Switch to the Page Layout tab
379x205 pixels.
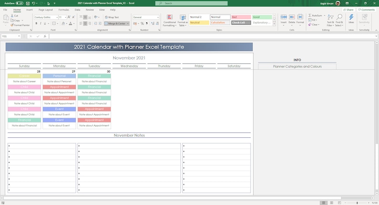point(45,10)
